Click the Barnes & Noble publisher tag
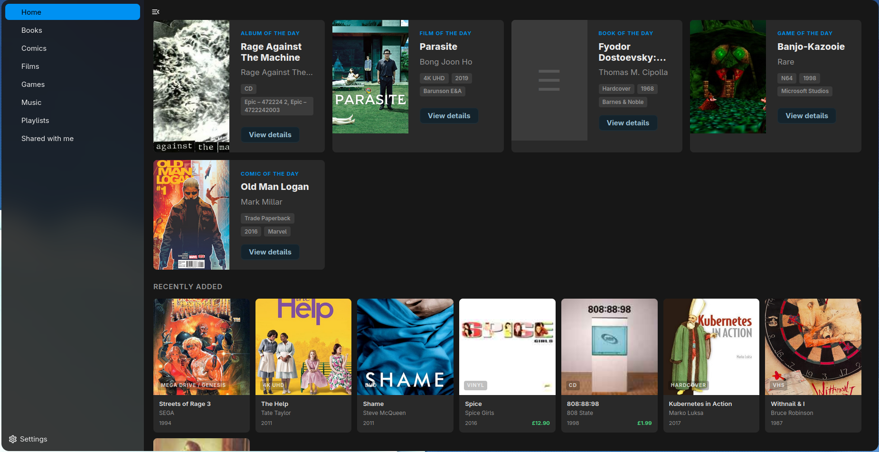This screenshot has width=879, height=452. click(x=623, y=102)
